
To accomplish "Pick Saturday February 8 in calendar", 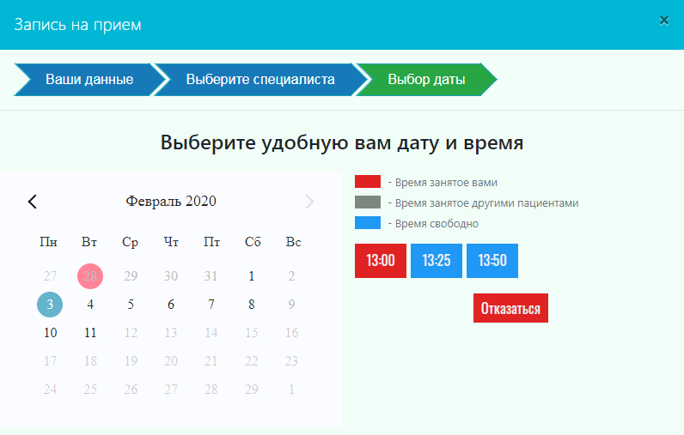I will click(252, 305).
